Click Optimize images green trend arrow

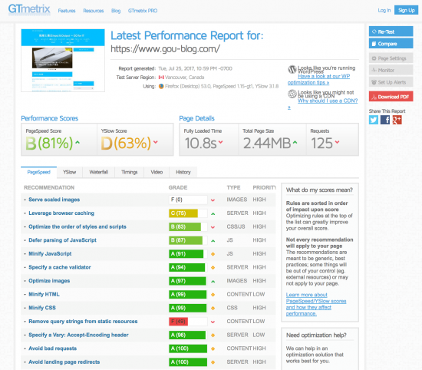(x=213, y=282)
